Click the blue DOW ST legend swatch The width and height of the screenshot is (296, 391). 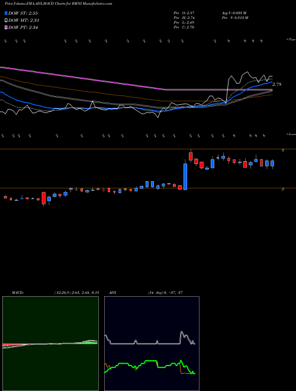point(6,13)
